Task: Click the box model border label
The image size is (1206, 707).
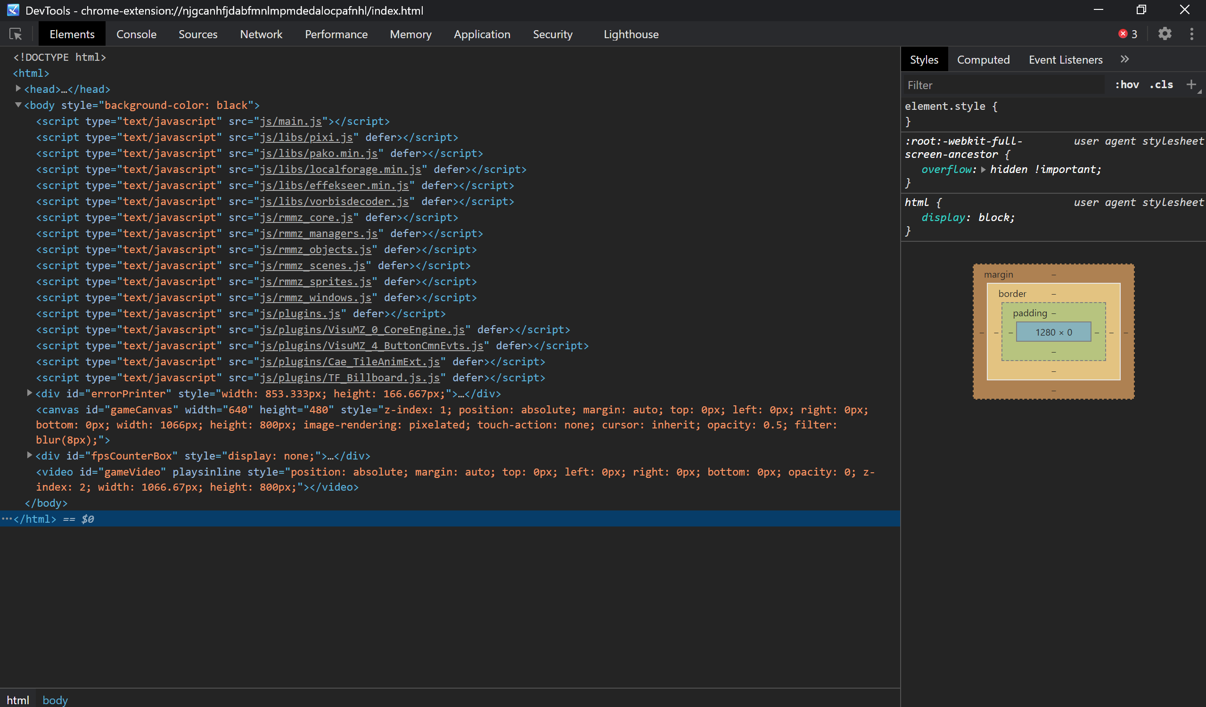Action: [x=1012, y=294]
